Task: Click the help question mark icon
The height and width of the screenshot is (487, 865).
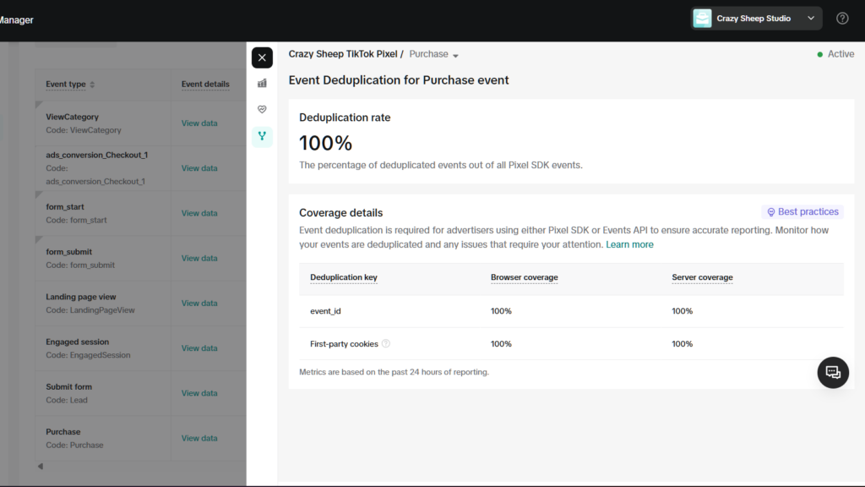Action: [842, 19]
